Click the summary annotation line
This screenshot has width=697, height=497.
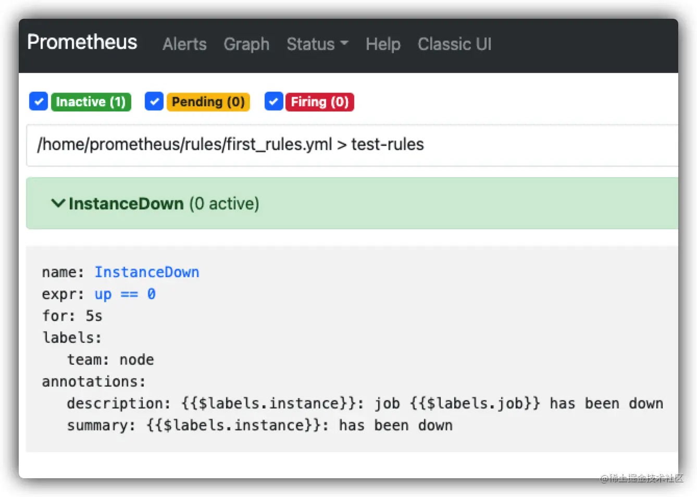coord(259,426)
